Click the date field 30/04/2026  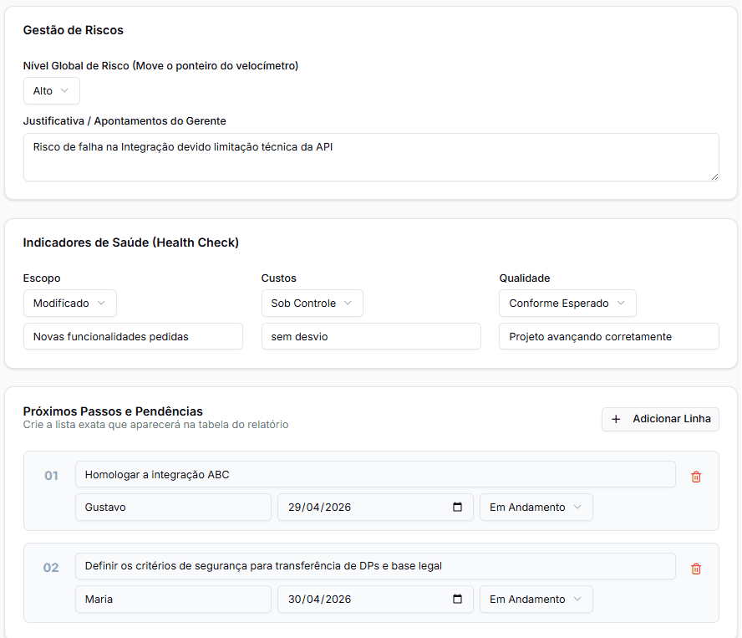[x=375, y=600]
